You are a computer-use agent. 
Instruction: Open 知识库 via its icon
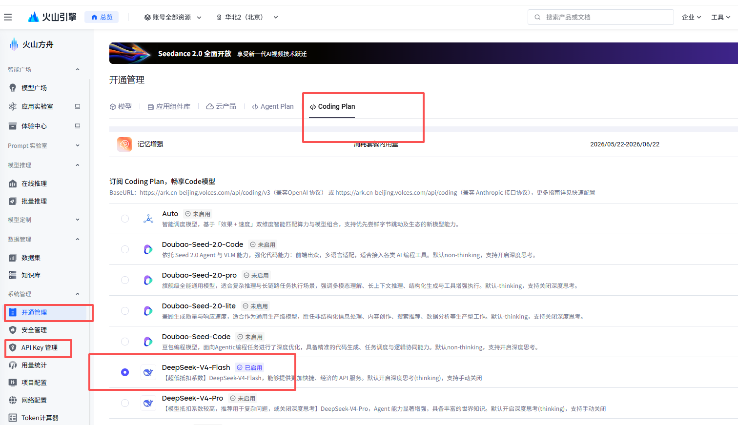13,275
